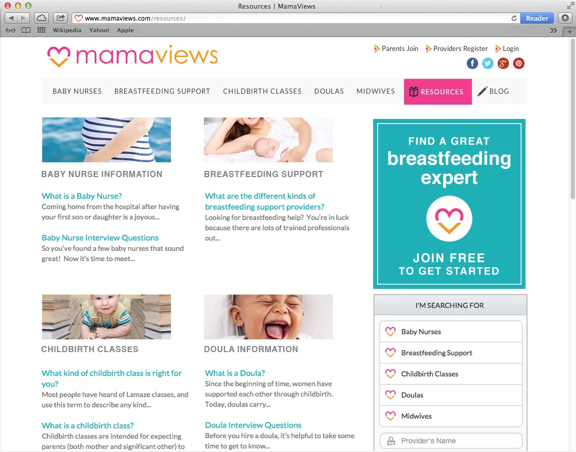
Task: Open the Resources navigation tab
Action: point(437,92)
